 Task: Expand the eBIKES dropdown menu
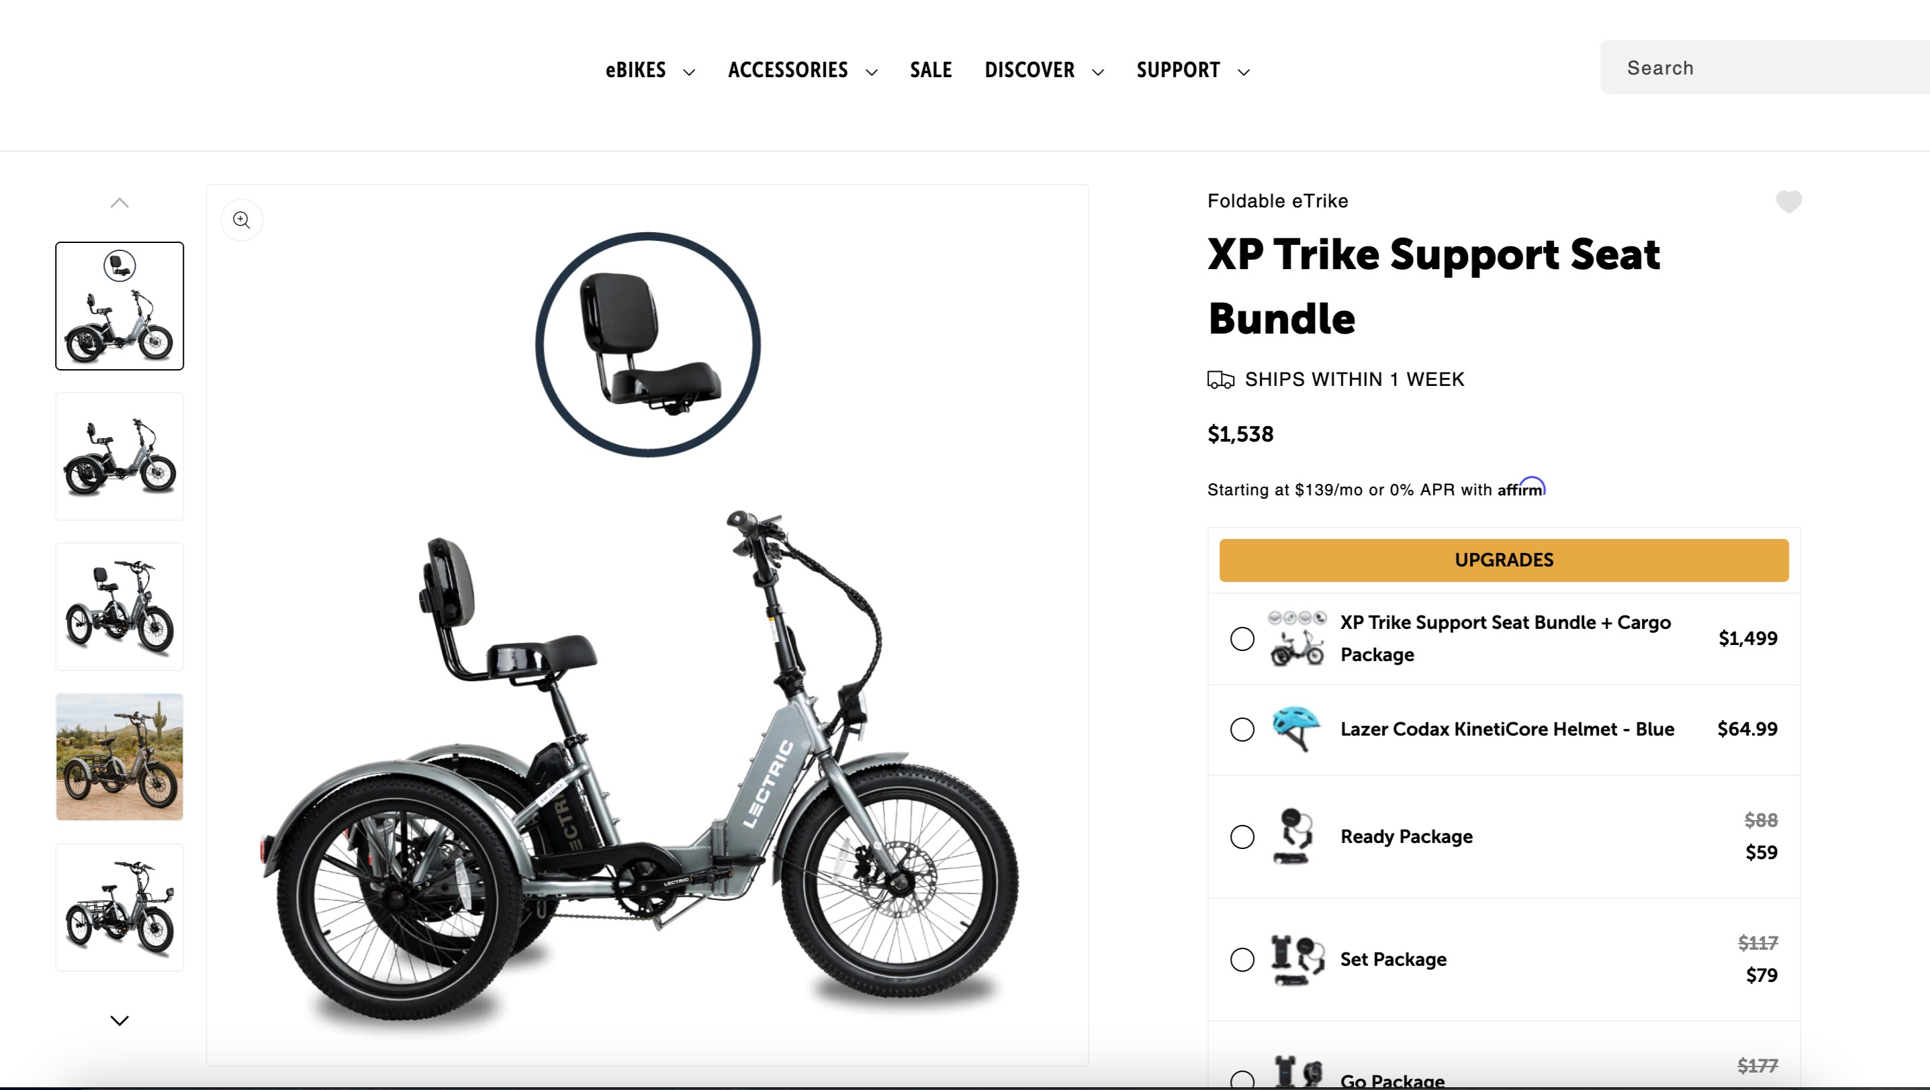(x=650, y=70)
